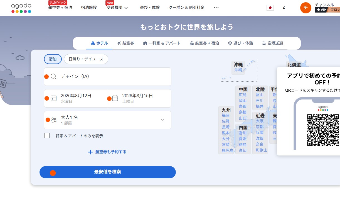Select the ホテル tab
The width and height of the screenshot is (340, 197).
99,43
